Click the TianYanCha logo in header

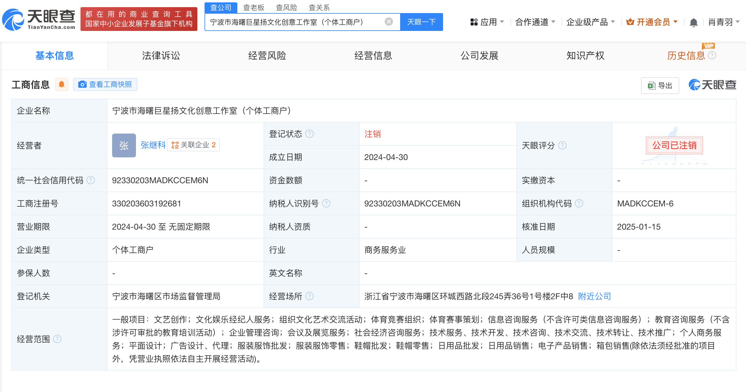[39, 20]
